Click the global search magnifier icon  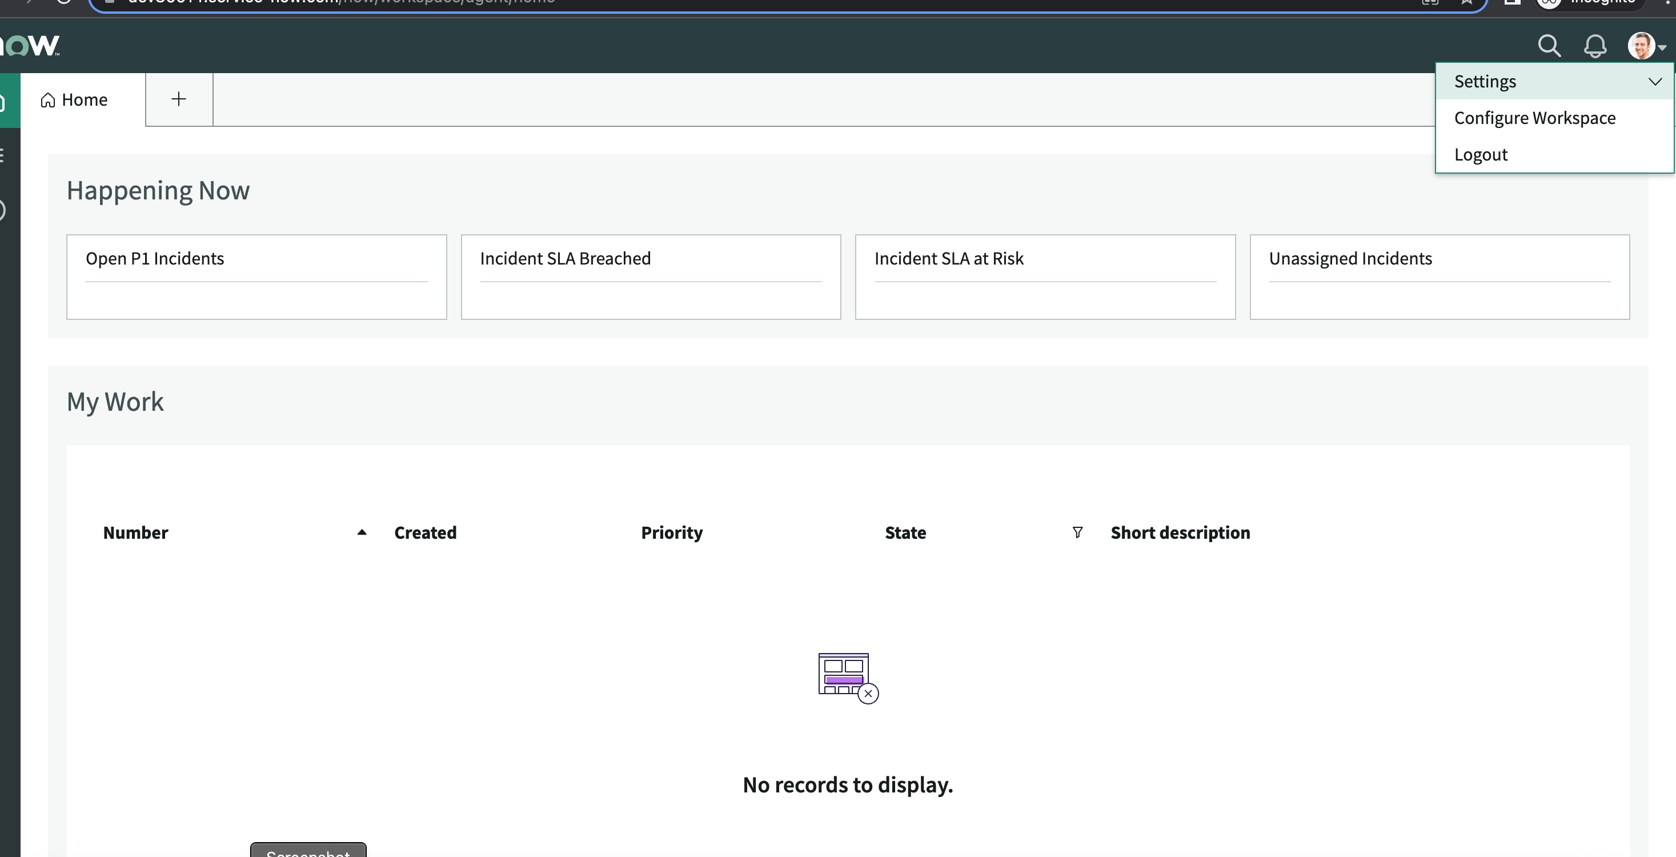tap(1549, 46)
